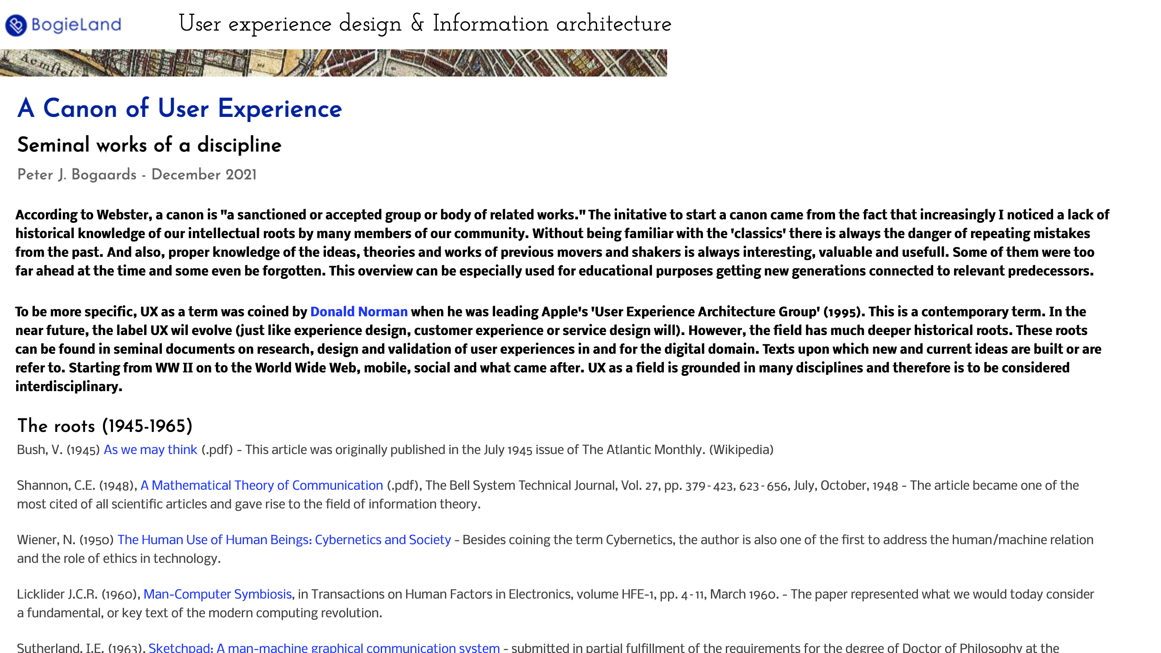
Task: Click the historic map banner image
Action: [334, 62]
